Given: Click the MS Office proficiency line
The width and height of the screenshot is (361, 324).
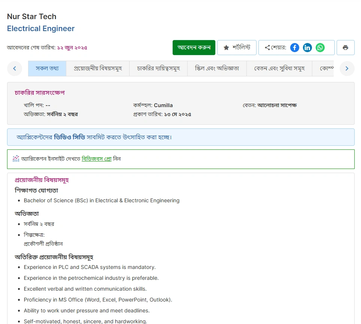Looking at the screenshot, I should pyautogui.click(x=98, y=300).
